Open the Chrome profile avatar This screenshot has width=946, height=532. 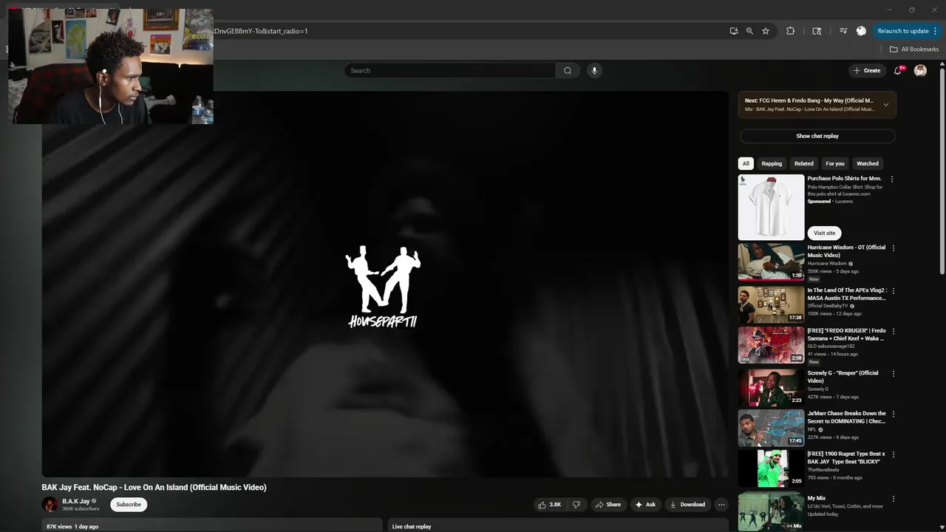861,31
